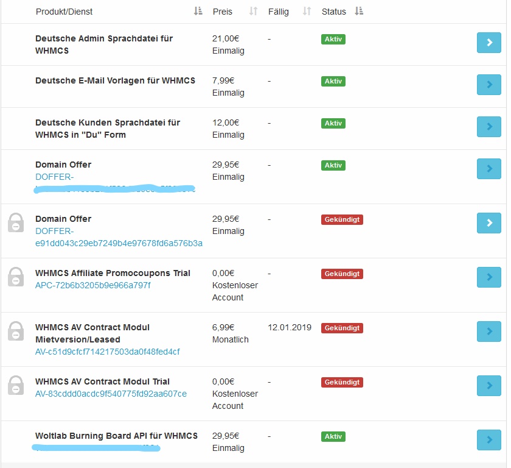Open APC-72b6b3205b9e966a797f license link
This screenshot has height=468, width=511.
[92, 285]
